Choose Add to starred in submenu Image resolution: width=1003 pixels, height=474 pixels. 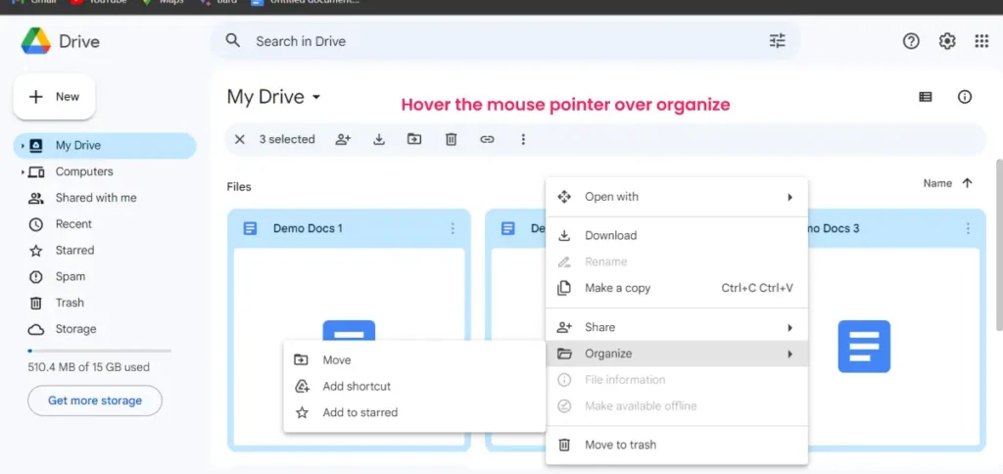359,412
